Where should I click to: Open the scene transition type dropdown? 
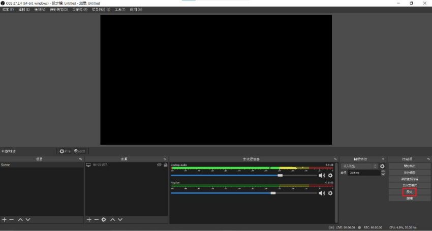pos(359,166)
